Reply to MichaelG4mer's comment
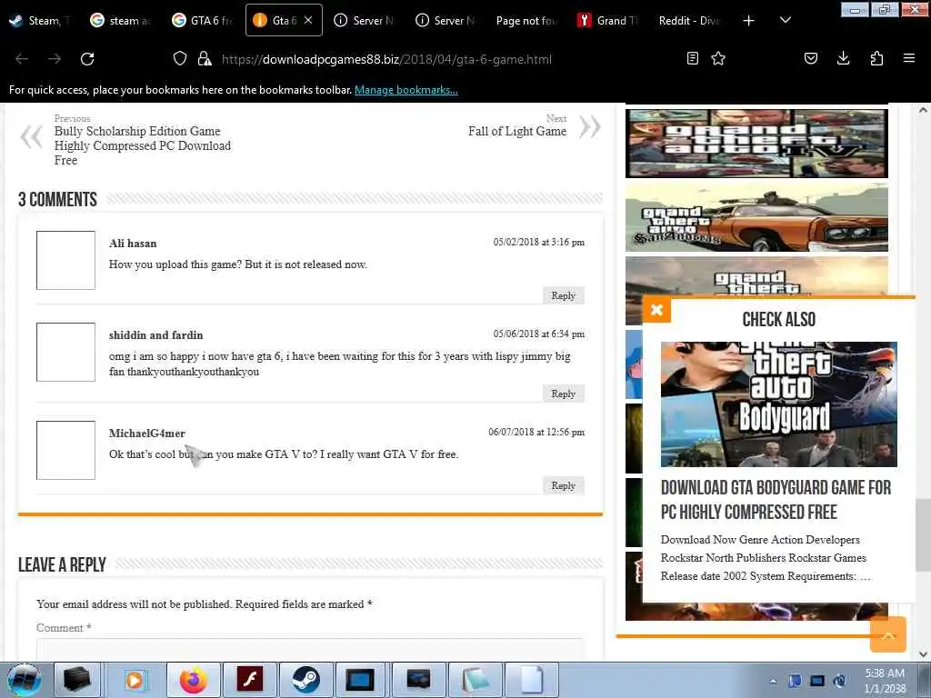This screenshot has height=698, width=931. tap(564, 485)
